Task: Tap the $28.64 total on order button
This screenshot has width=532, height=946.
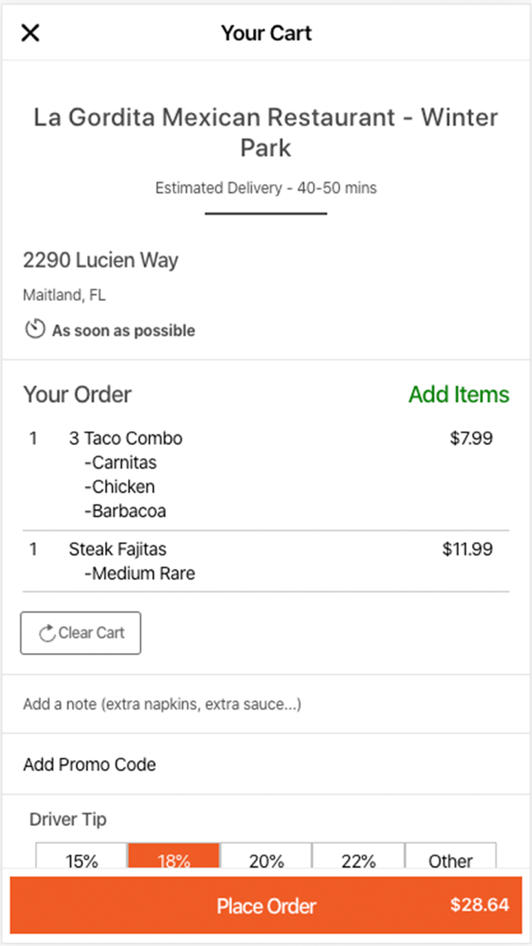Action: pos(479,904)
